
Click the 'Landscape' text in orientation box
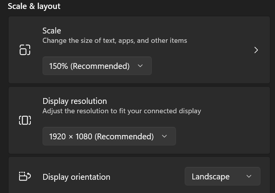(x=211, y=177)
